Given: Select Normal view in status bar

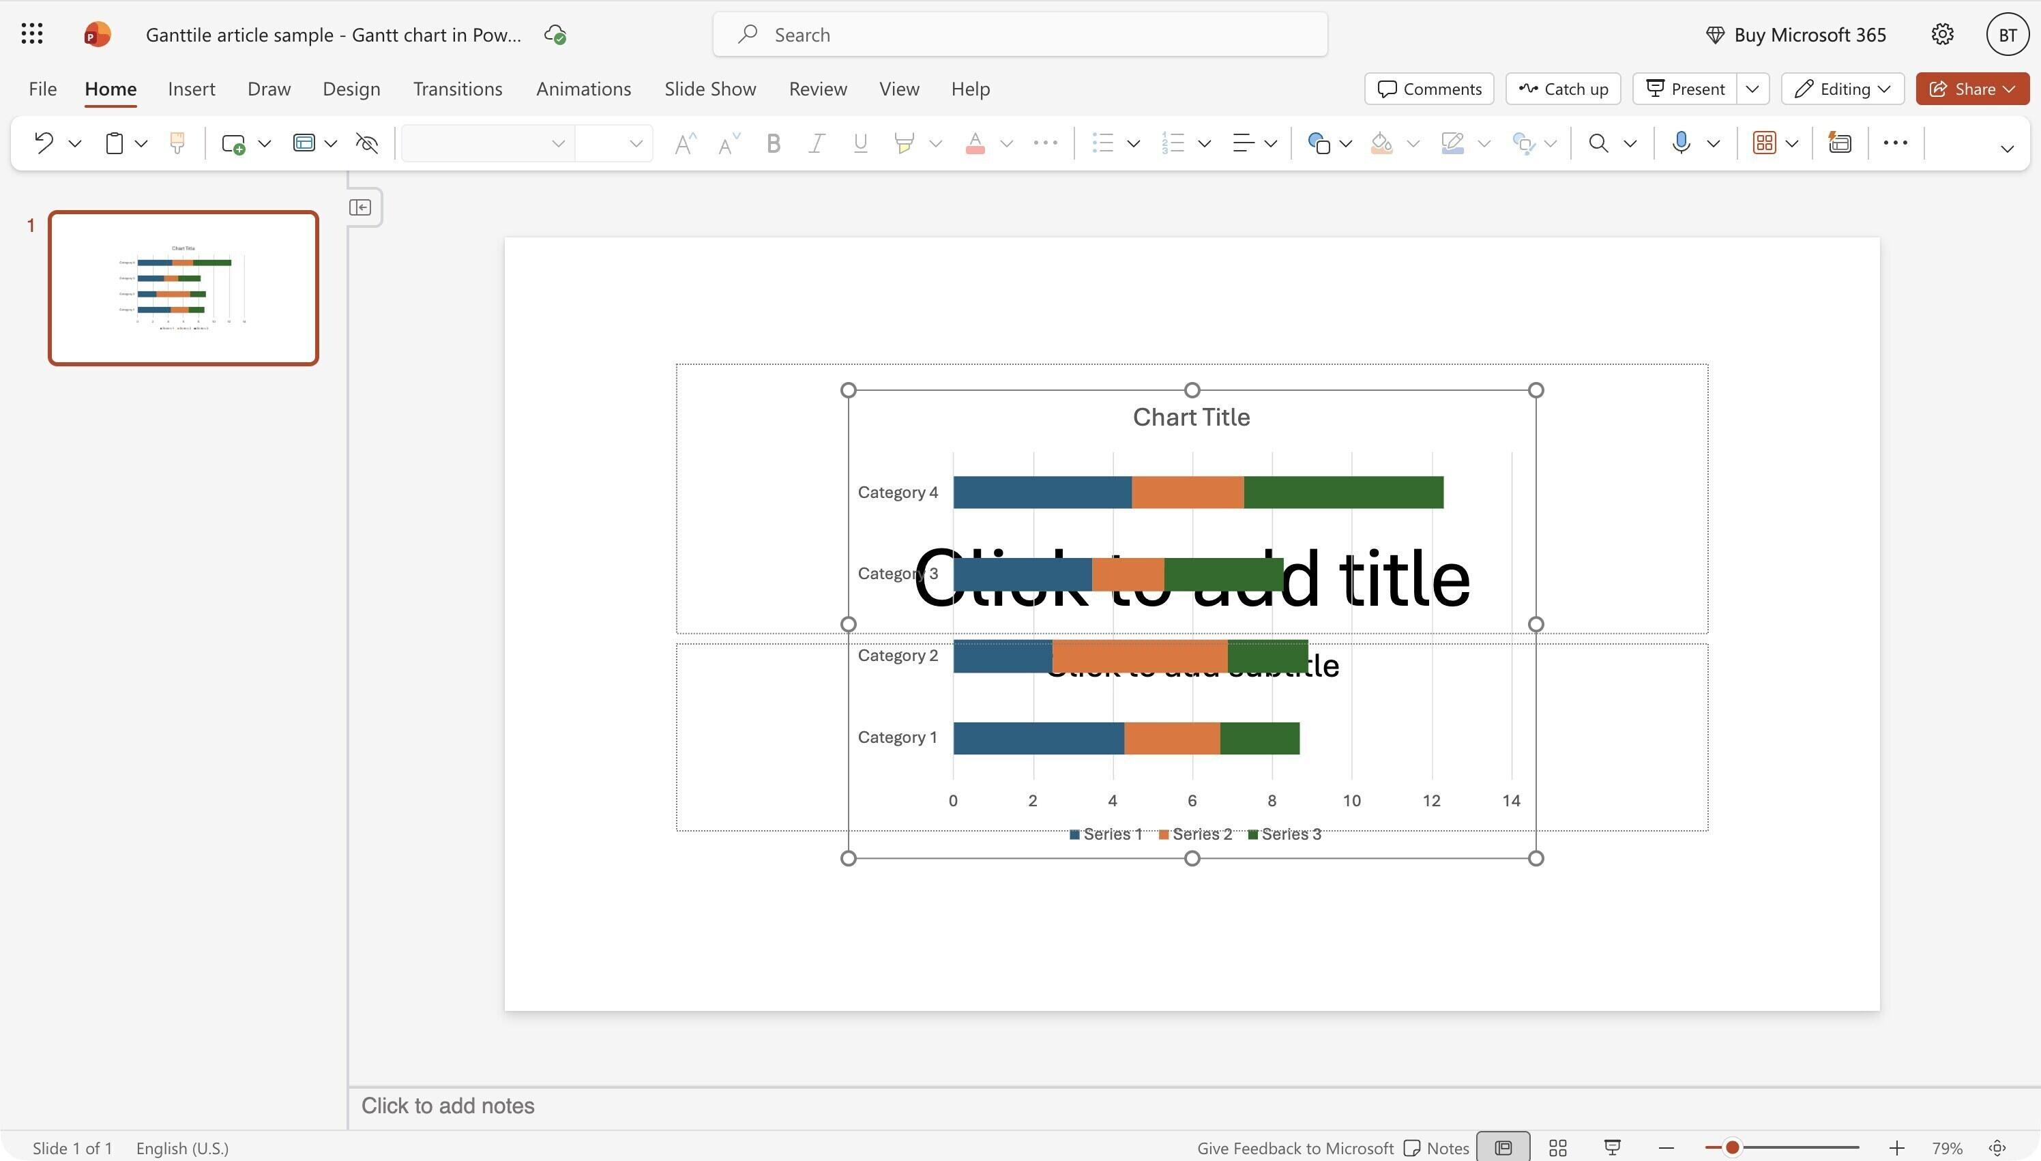Looking at the screenshot, I should [x=1503, y=1148].
